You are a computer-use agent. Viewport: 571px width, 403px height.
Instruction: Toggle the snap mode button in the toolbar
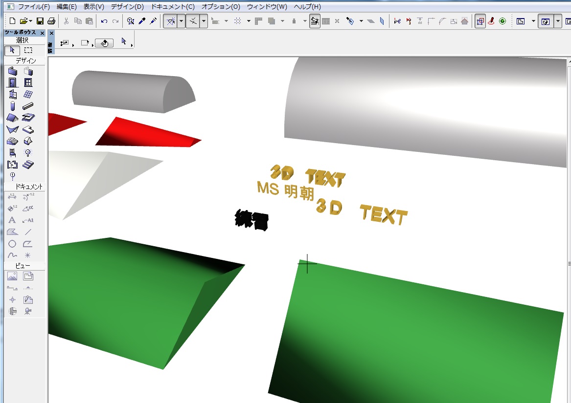(171, 21)
